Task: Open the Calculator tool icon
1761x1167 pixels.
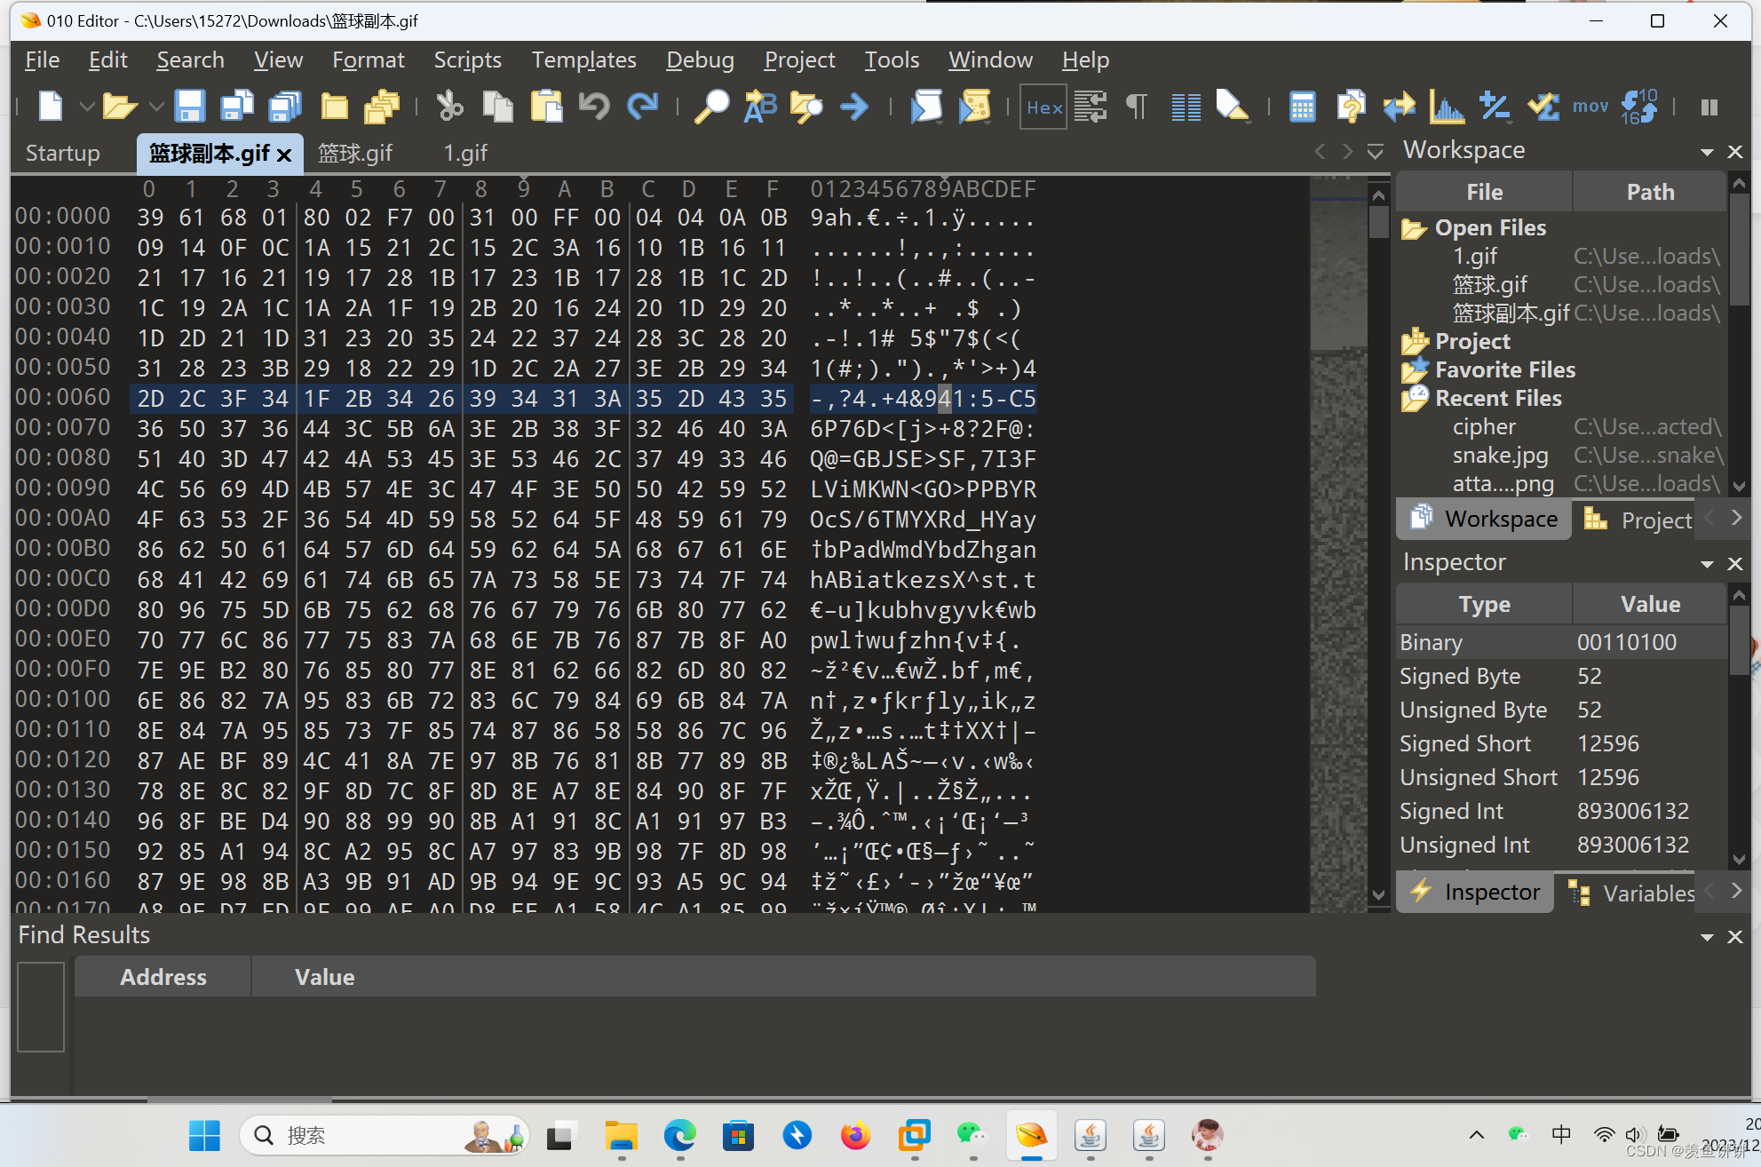Action: point(1302,107)
